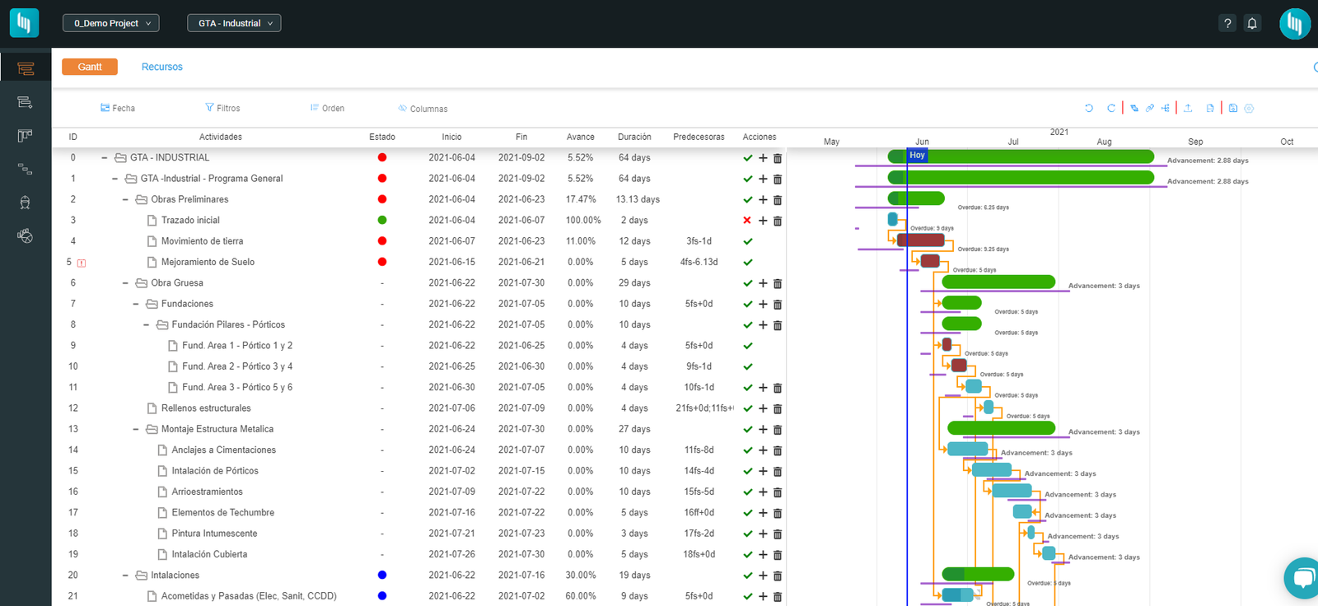Image resolution: width=1318 pixels, height=606 pixels.
Task: Open the Filtros menu
Action: coord(222,108)
